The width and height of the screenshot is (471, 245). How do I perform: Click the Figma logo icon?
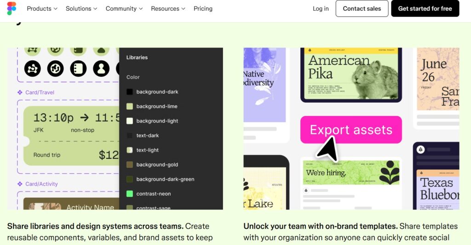[x=12, y=8]
